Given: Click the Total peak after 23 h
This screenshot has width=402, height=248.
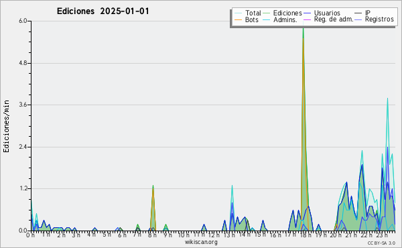Looking at the screenshot, I should (387, 99).
